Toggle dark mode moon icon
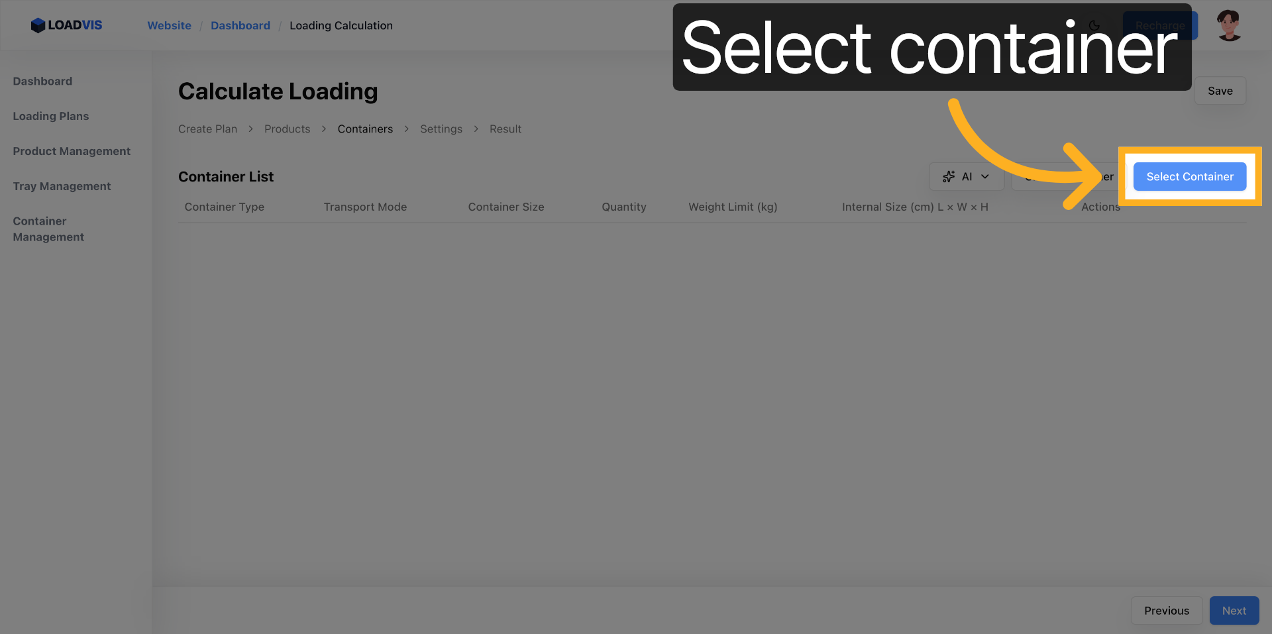 [x=1094, y=25]
